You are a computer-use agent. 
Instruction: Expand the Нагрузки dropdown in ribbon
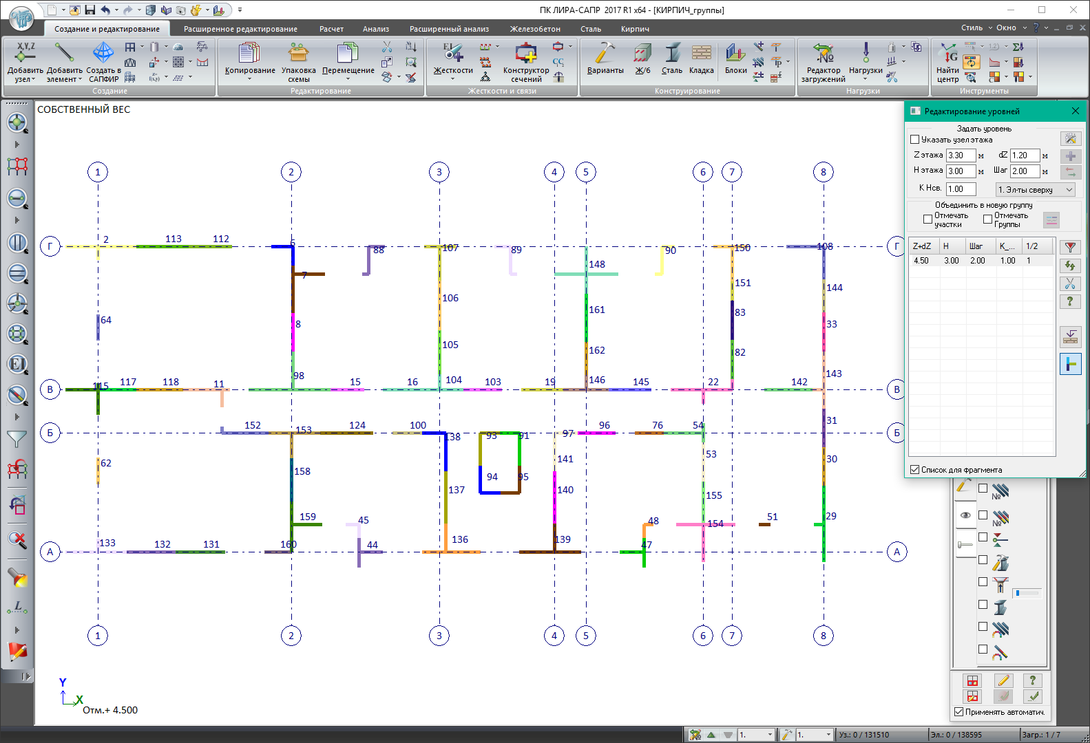click(866, 78)
